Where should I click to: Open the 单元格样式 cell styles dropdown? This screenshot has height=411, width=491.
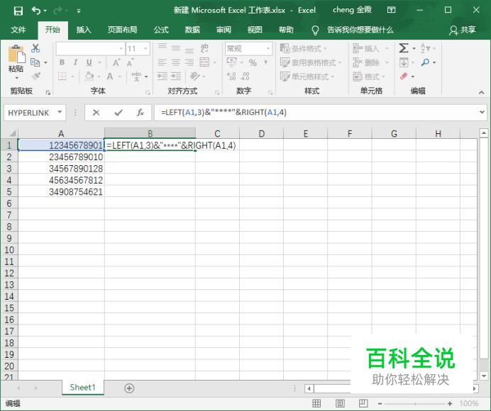[x=307, y=77]
